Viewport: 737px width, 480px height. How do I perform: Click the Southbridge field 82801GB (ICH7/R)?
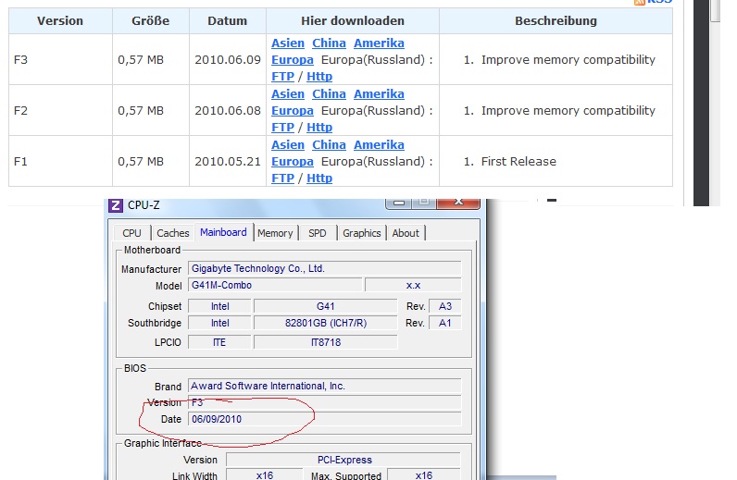click(325, 323)
